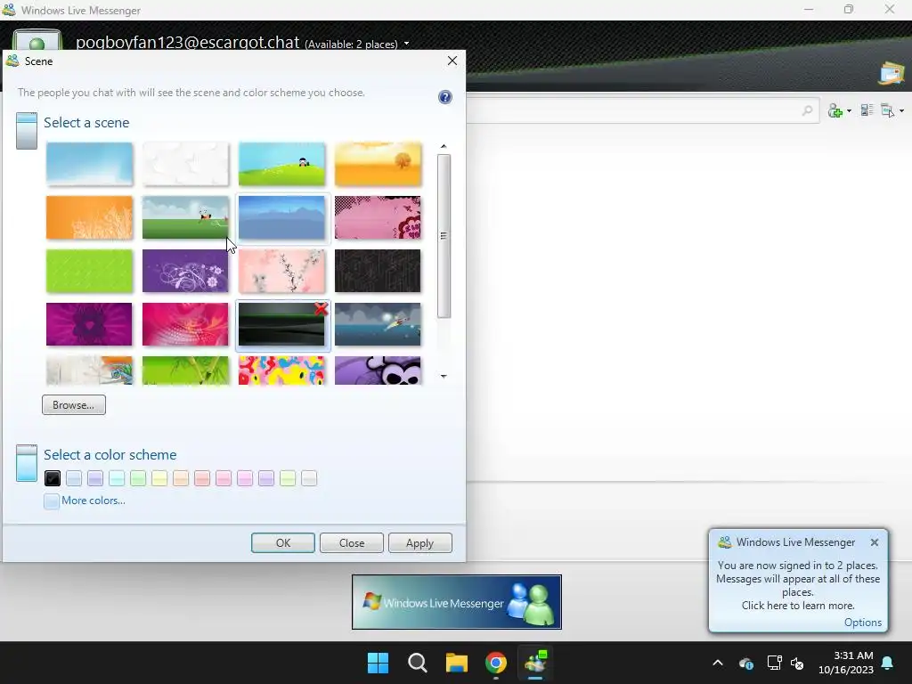Open taskbar clock showing 3:31 AM
Screen dimensions: 912x684
point(846,663)
